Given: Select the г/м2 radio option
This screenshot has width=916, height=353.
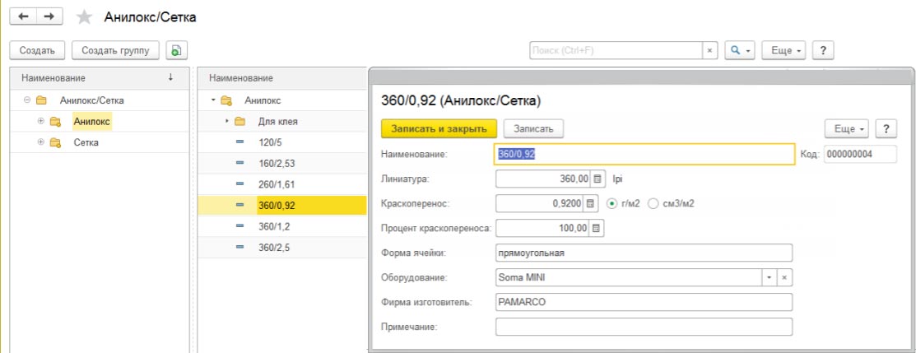Looking at the screenshot, I should (x=612, y=203).
